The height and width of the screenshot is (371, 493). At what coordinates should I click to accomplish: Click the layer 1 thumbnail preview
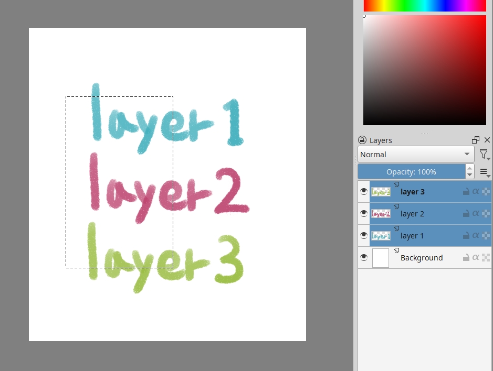point(381,236)
